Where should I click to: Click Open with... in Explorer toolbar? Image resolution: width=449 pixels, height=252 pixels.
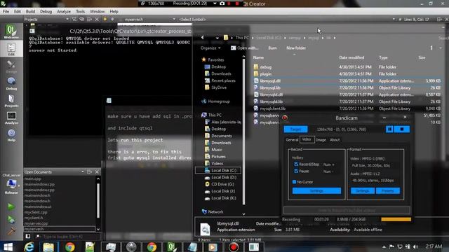pyautogui.click(x=244, y=48)
